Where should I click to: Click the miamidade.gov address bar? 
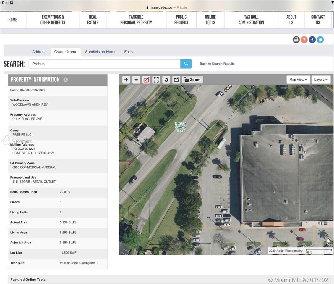(x=167, y=7)
